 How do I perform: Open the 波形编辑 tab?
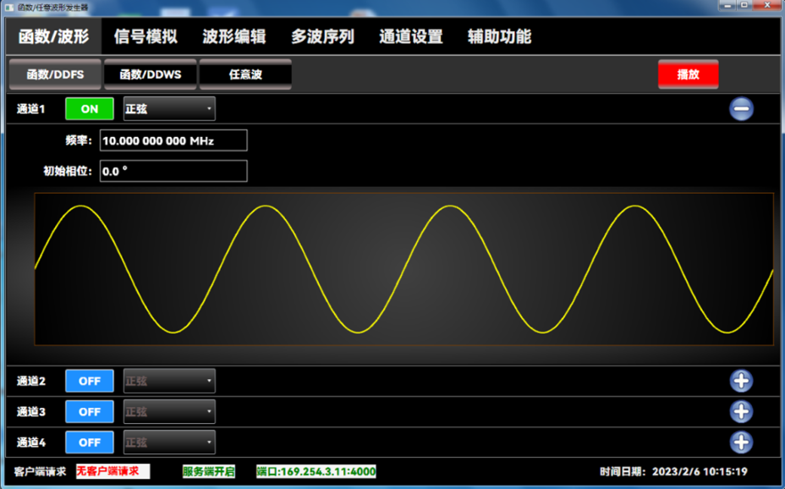click(x=234, y=36)
